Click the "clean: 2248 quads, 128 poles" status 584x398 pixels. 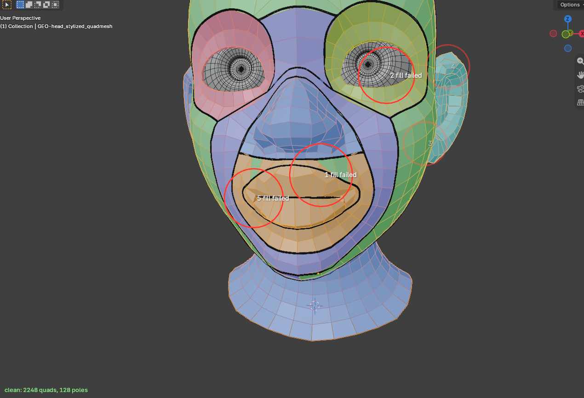tap(46, 390)
